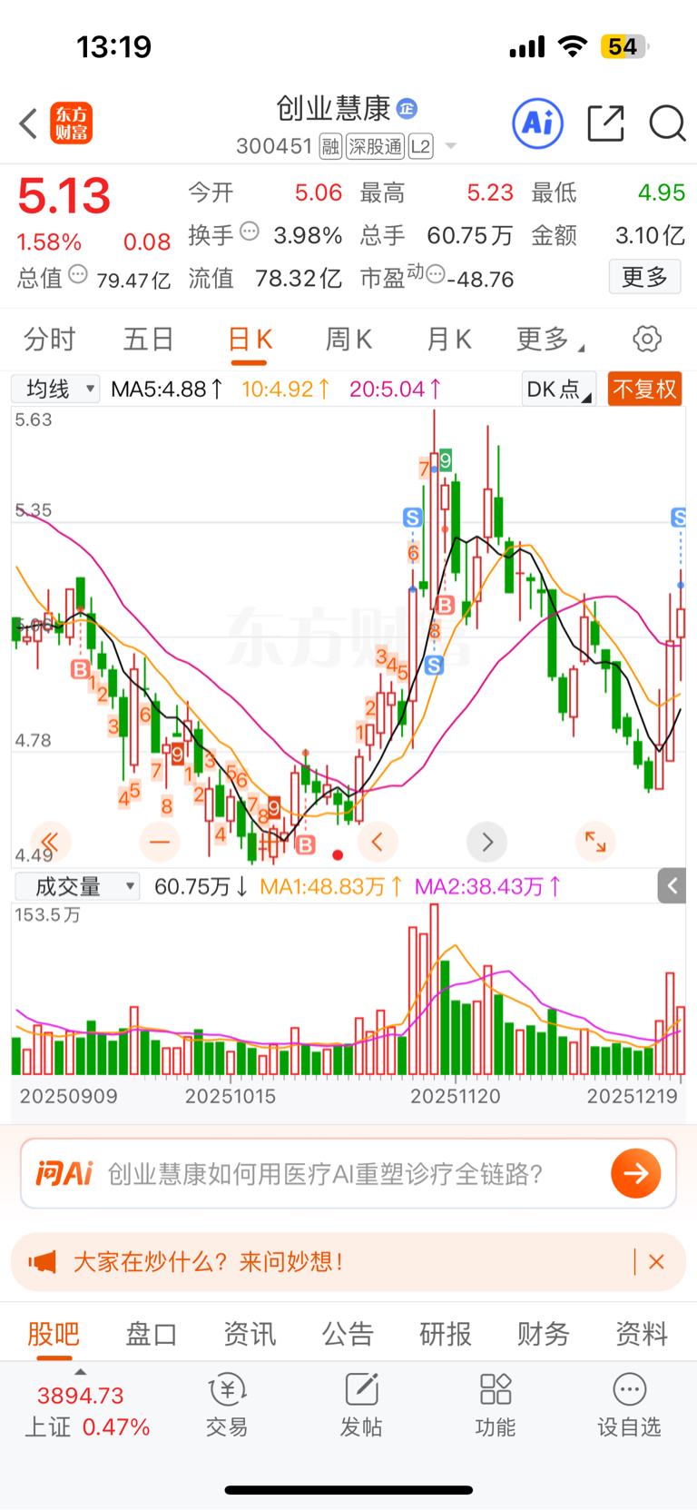Open the 盘口 tab

coord(152,1333)
